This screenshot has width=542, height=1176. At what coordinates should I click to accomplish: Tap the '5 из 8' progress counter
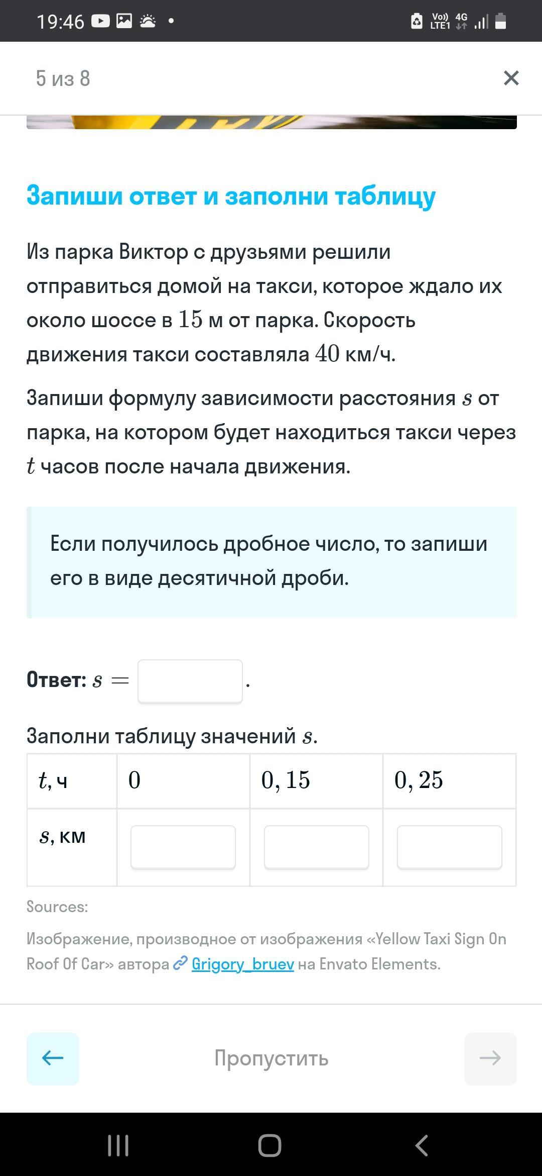(63, 78)
